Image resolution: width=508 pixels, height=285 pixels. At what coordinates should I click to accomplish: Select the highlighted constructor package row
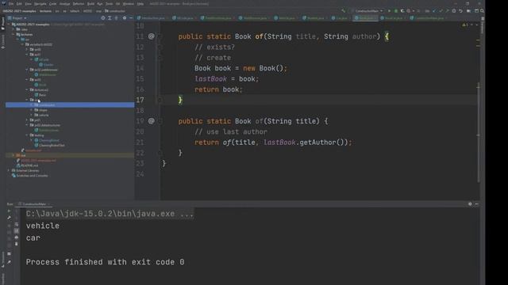70,105
